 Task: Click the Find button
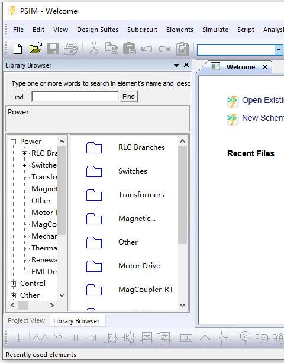[128, 97]
